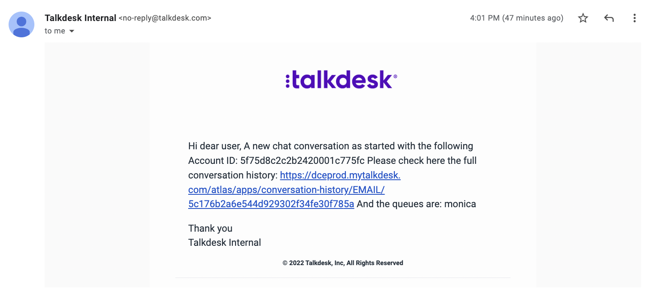The width and height of the screenshot is (660, 296).
Task: Star this Talkdesk Internal email
Action: (583, 18)
